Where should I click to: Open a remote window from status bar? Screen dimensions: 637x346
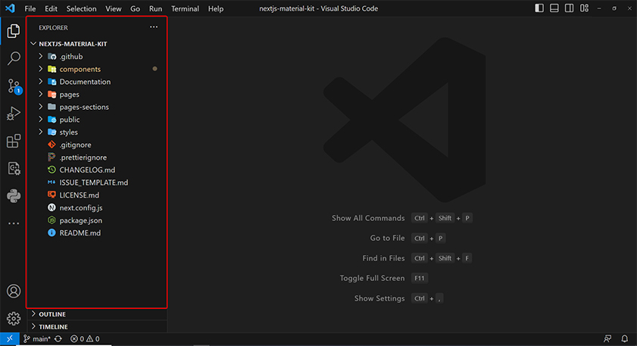click(x=9, y=338)
